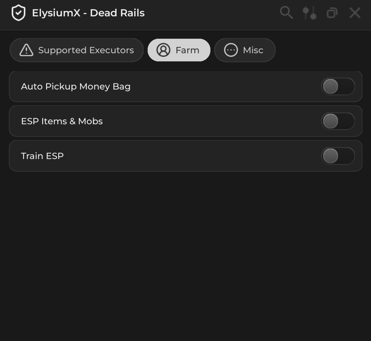Click the circled three-dots icon on Misc
371x341 pixels.
(231, 50)
